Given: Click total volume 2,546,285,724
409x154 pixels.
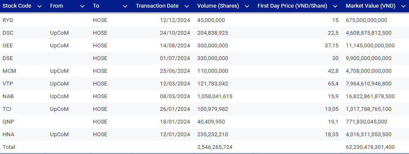Looking at the screenshot, I should 215,147.
